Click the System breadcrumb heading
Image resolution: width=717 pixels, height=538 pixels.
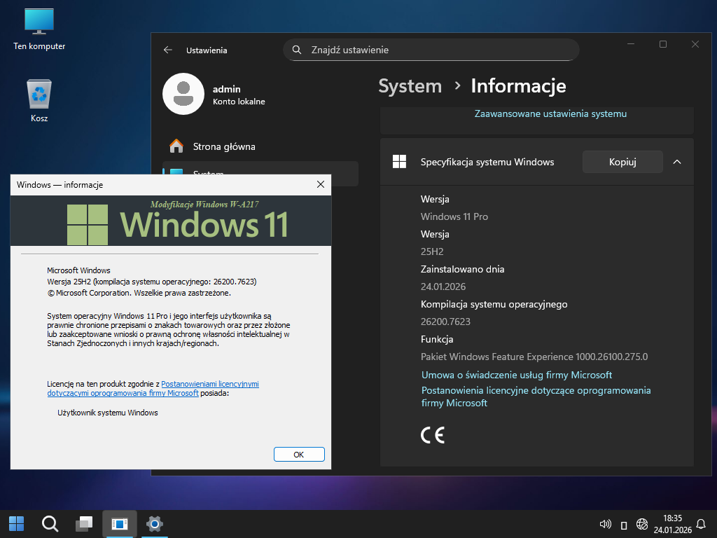coord(410,86)
